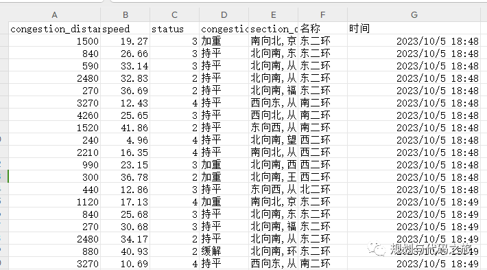Select column D header

point(224,14)
